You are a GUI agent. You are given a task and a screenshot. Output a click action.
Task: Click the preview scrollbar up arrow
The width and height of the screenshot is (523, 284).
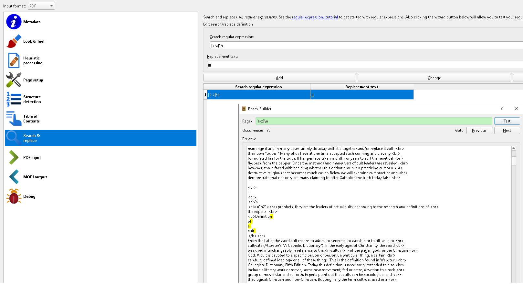[514, 148]
